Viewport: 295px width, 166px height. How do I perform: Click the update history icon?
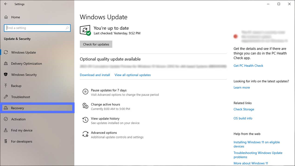85,120
